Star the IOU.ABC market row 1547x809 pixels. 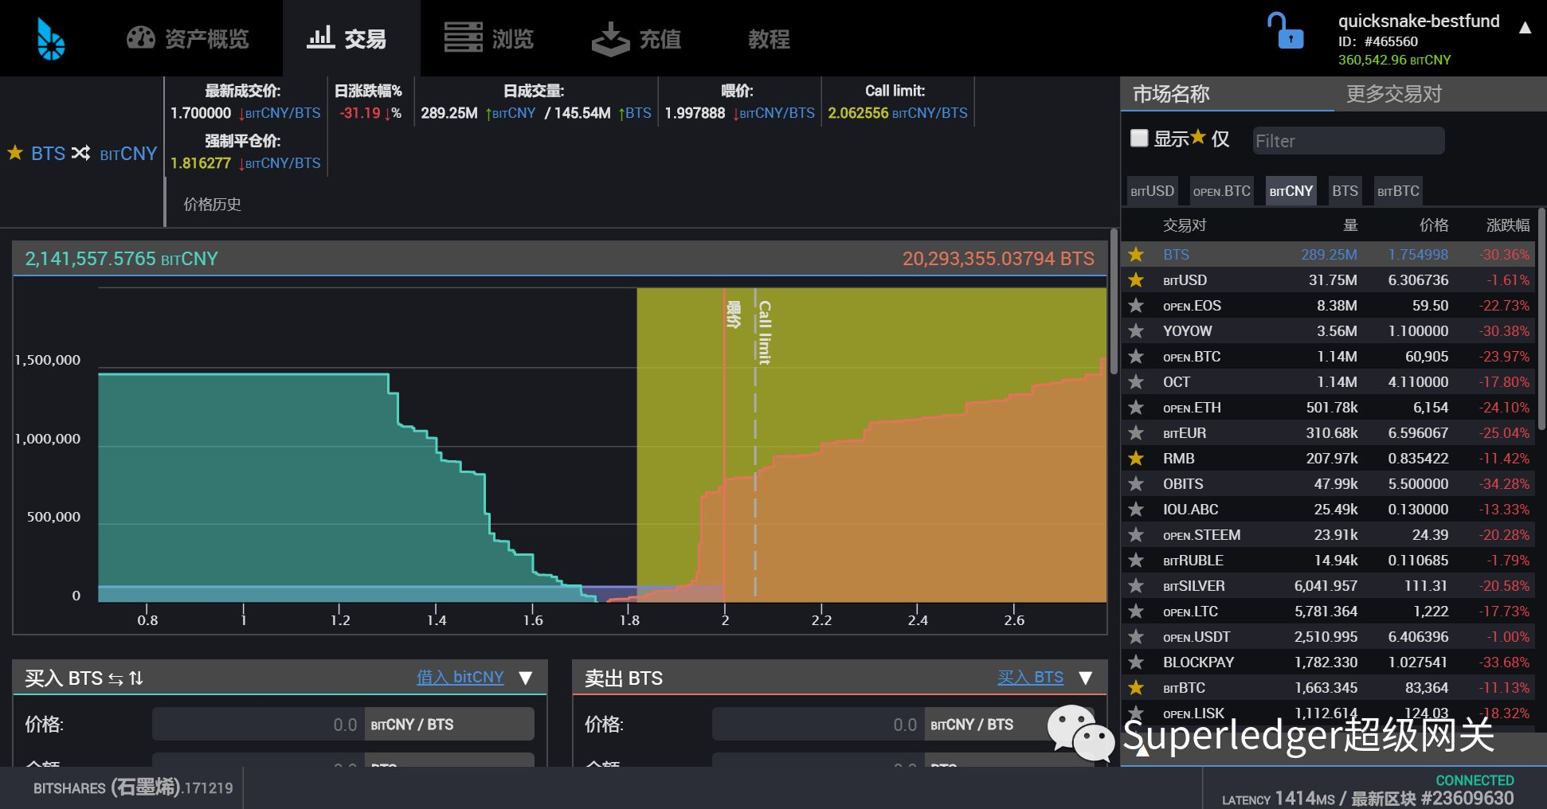1136,509
